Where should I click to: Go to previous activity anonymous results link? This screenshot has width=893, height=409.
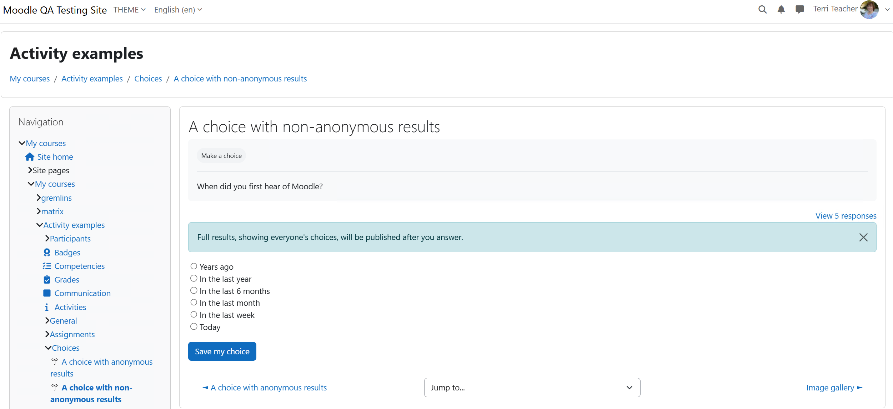pos(265,388)
